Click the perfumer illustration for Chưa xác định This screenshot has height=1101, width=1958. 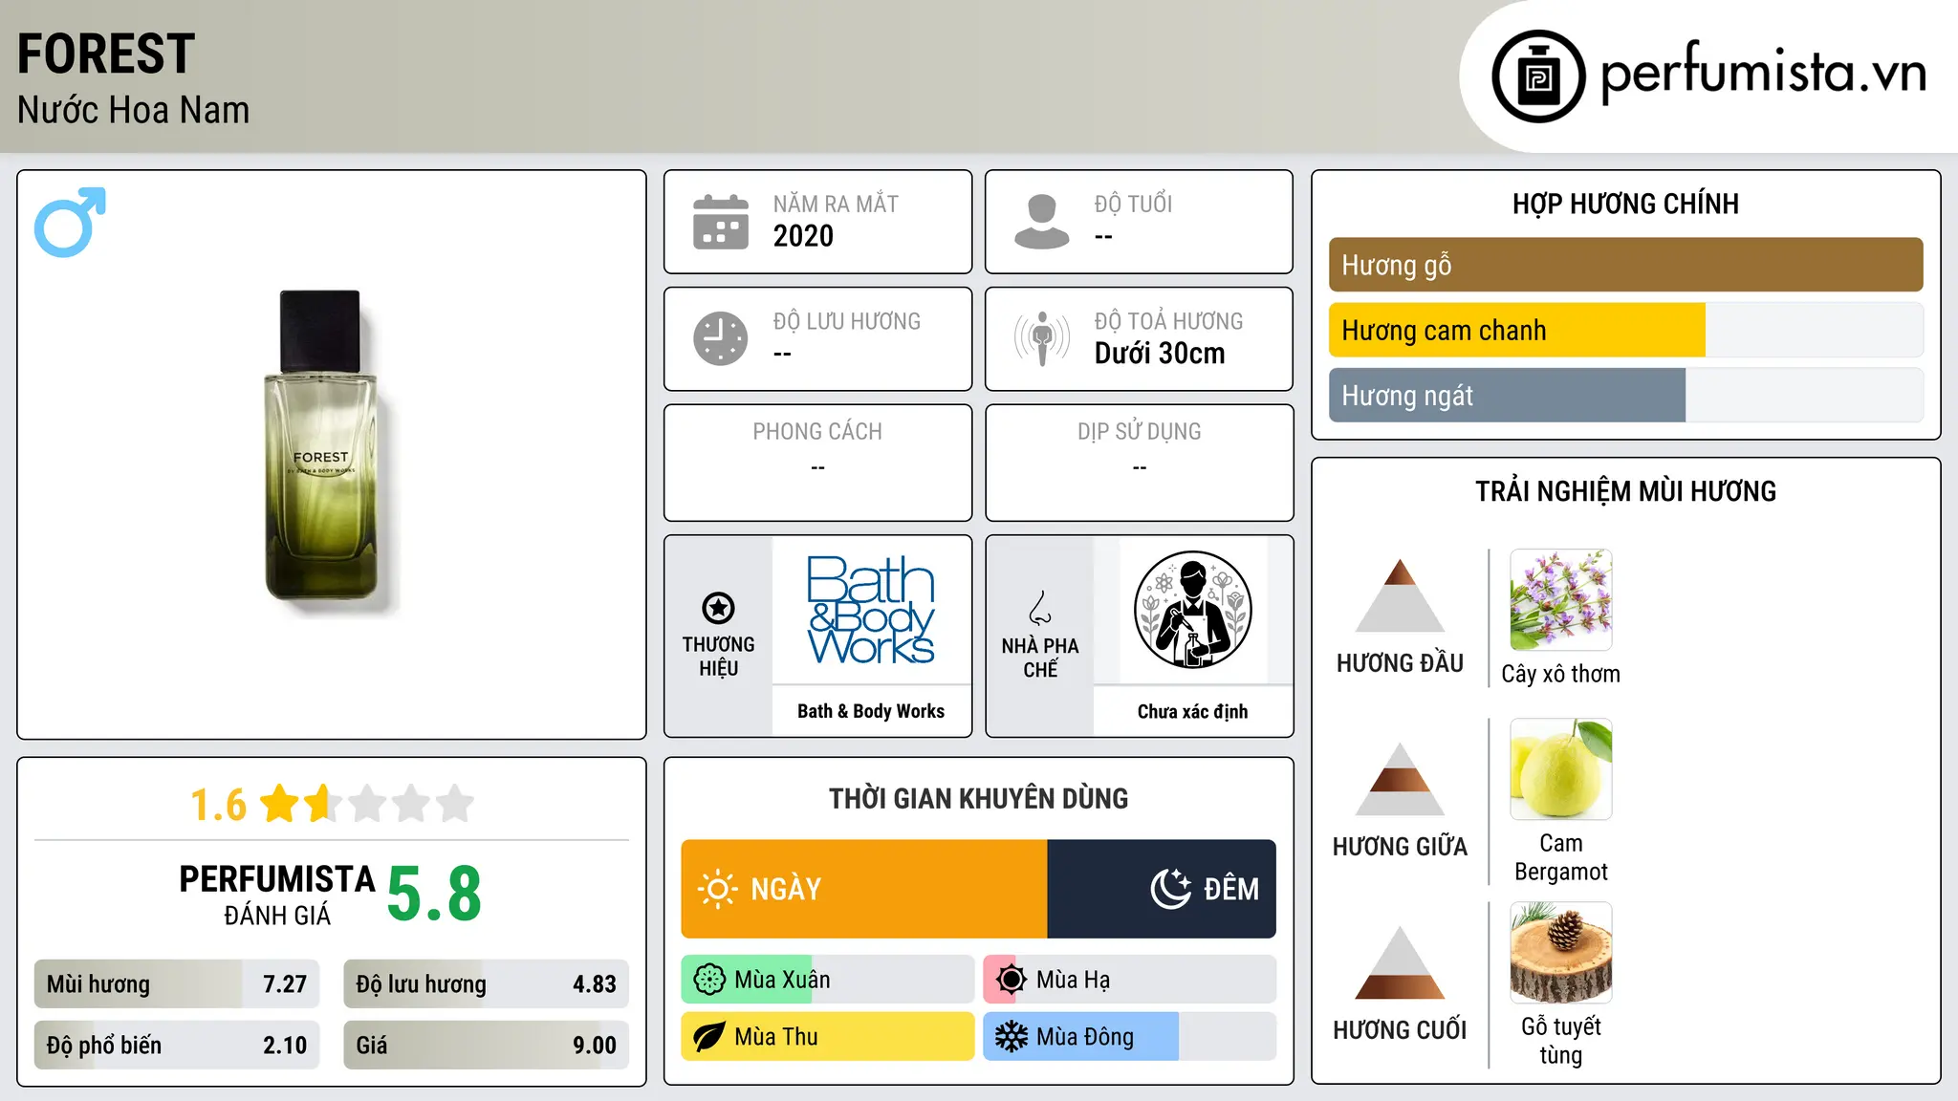pos(1192,610)
